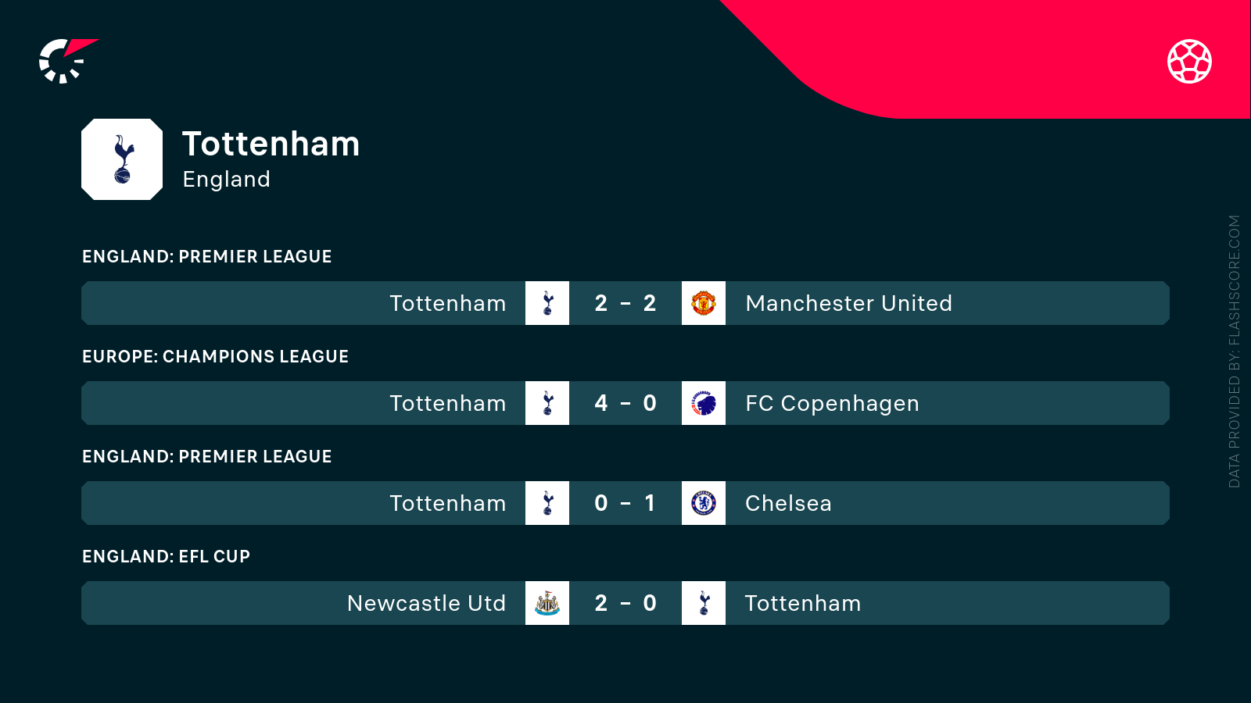Click the large Tottenham club crest

coord(122,159)
